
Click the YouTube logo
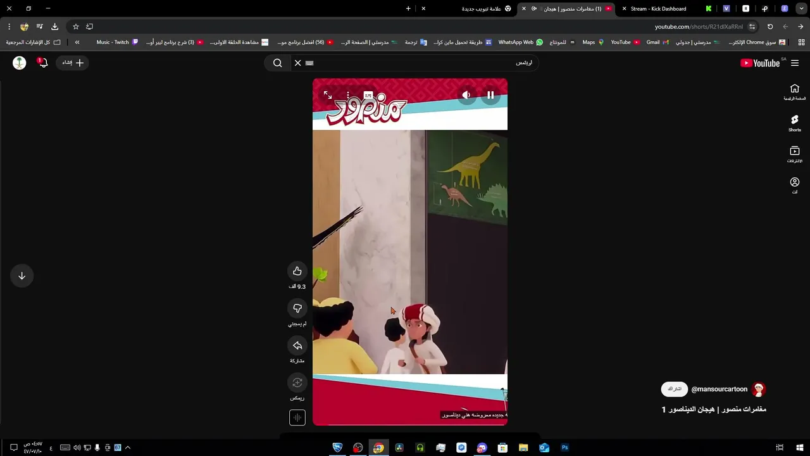[x=760, y=63]
